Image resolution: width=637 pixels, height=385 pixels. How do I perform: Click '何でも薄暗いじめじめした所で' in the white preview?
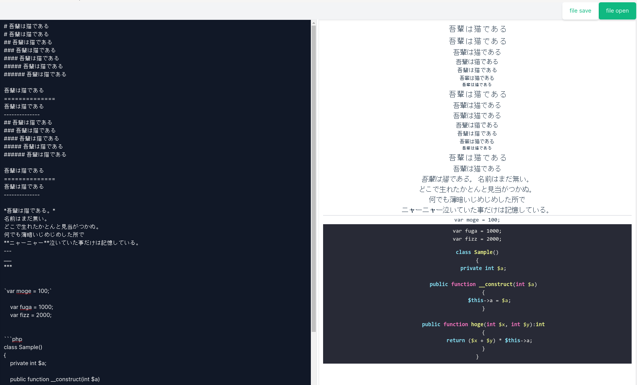coord(477,199)
